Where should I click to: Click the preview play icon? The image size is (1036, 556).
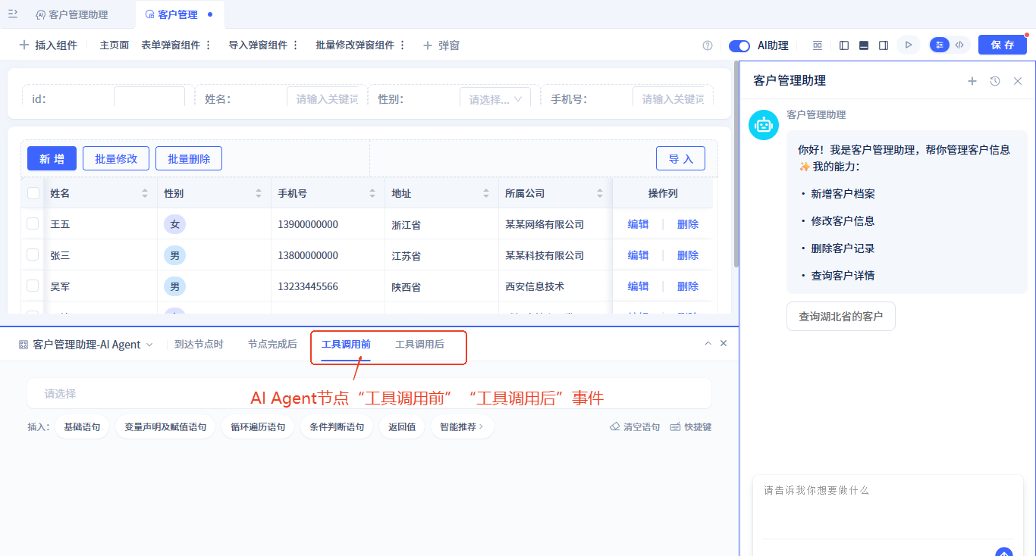[x=908, y=45]
